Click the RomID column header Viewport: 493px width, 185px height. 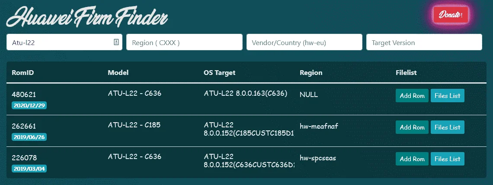(x=23, y=72)
